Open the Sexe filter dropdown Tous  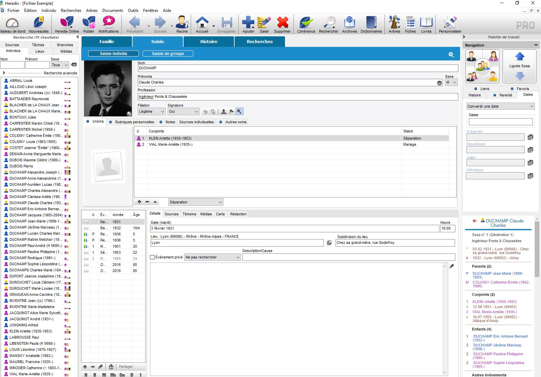click(60, 65)
